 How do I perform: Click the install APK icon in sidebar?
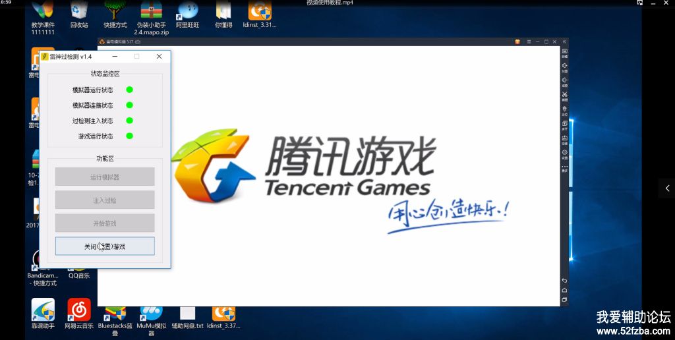[x=564, y=138]
